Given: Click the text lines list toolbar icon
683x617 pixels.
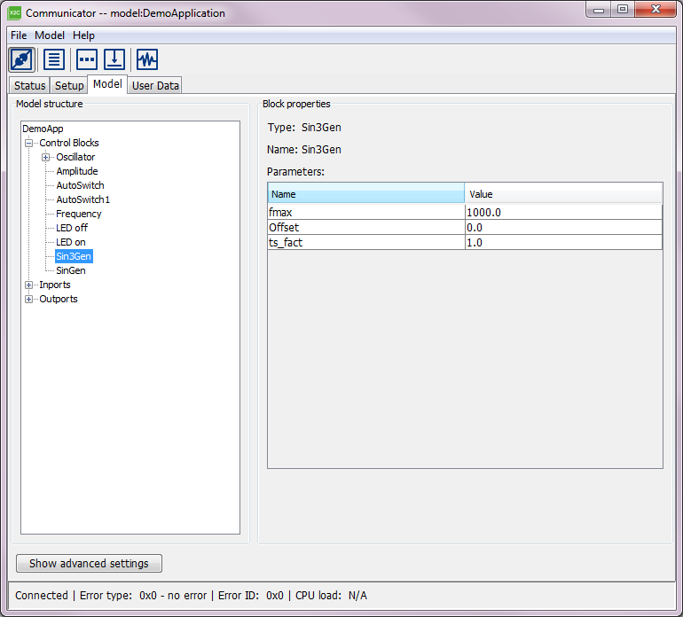Looking at the screenshot, I should 54,59.
